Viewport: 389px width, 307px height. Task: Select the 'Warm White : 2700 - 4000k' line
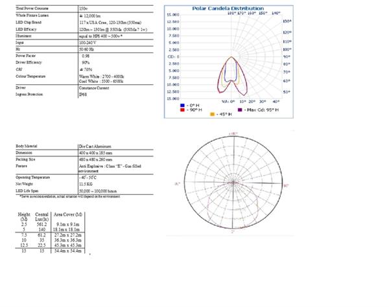(102, 76)
